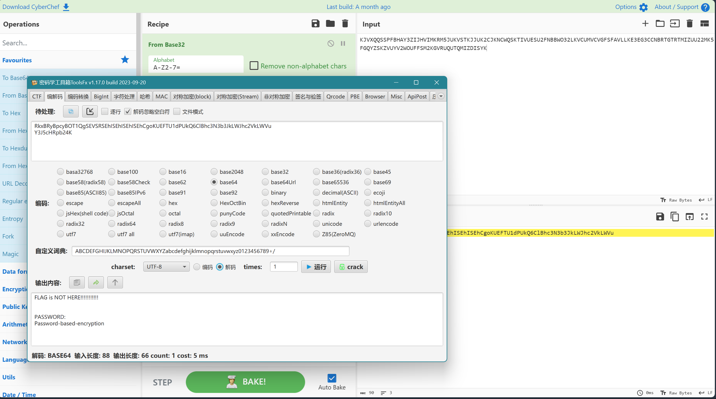
Task: Open the 编码转换 tab
Action: (78, 96)
